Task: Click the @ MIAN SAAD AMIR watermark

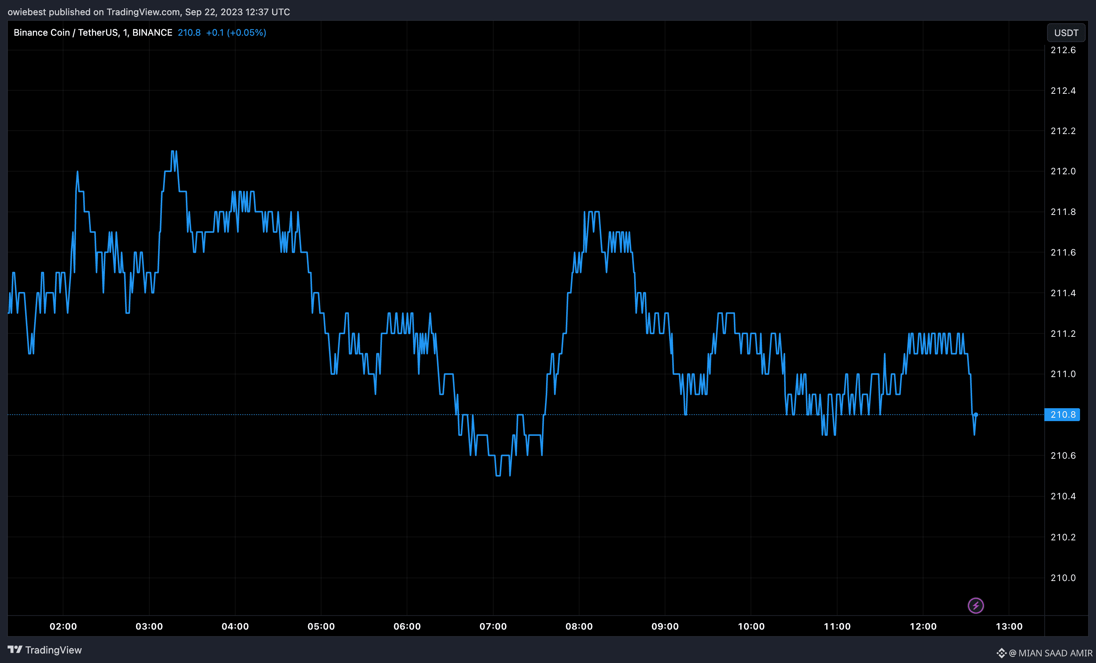Action: point(1050,653)
